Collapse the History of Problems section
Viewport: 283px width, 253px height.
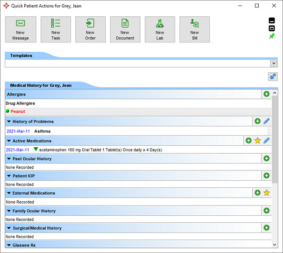tap(9, 122)
